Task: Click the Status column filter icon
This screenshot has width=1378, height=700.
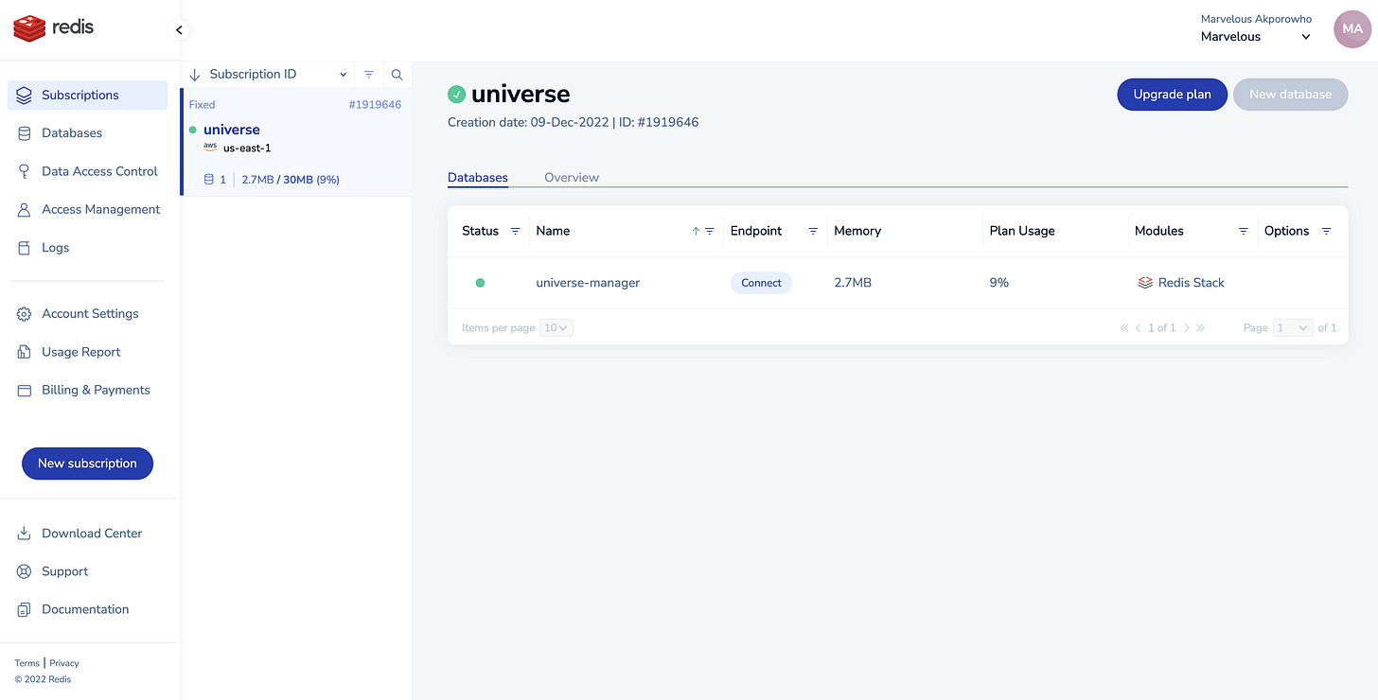Action: (x=516, y=231)
